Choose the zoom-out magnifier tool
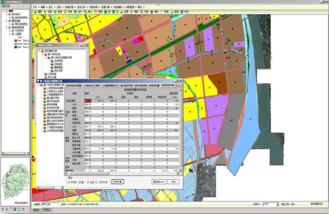Viewport: 329px width, 214px height. (x=85, y=12)
